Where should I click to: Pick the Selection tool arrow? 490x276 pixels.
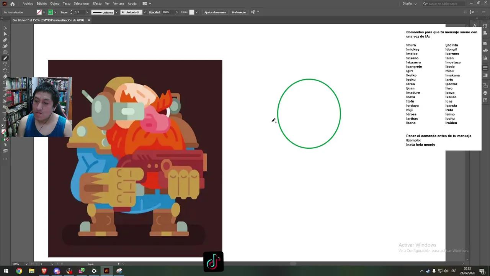5,28
